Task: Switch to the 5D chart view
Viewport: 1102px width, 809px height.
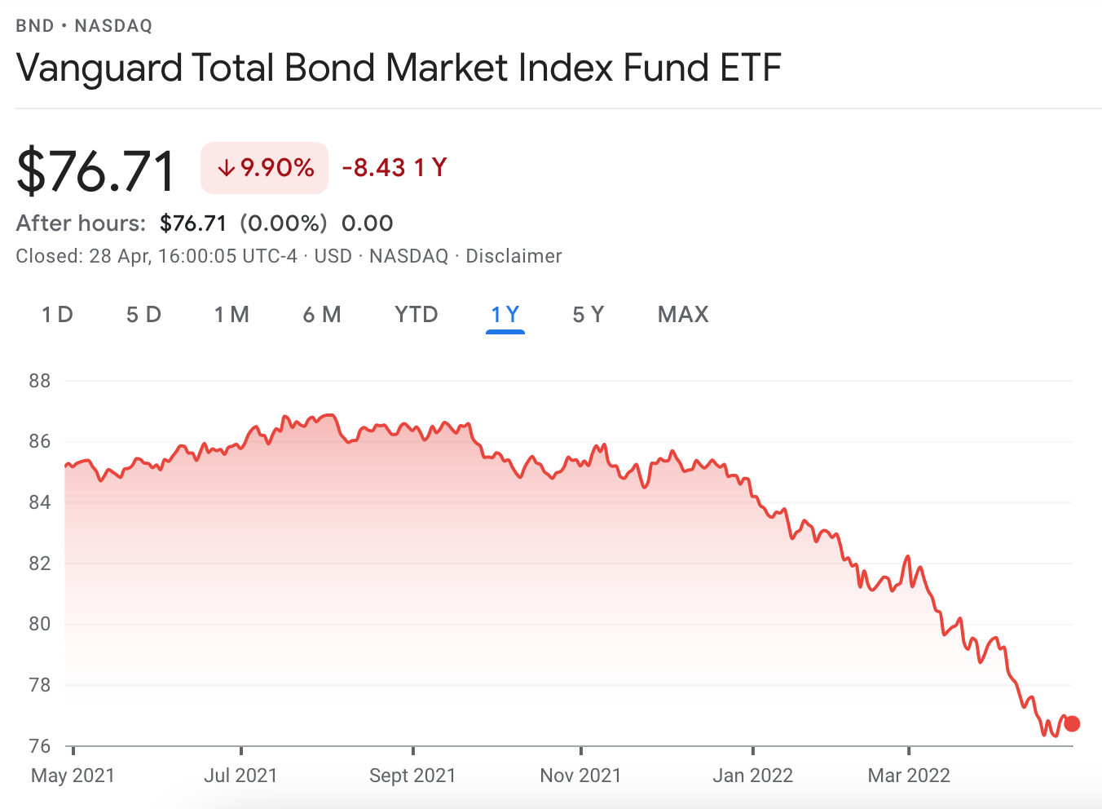Action: click(143, 314)
